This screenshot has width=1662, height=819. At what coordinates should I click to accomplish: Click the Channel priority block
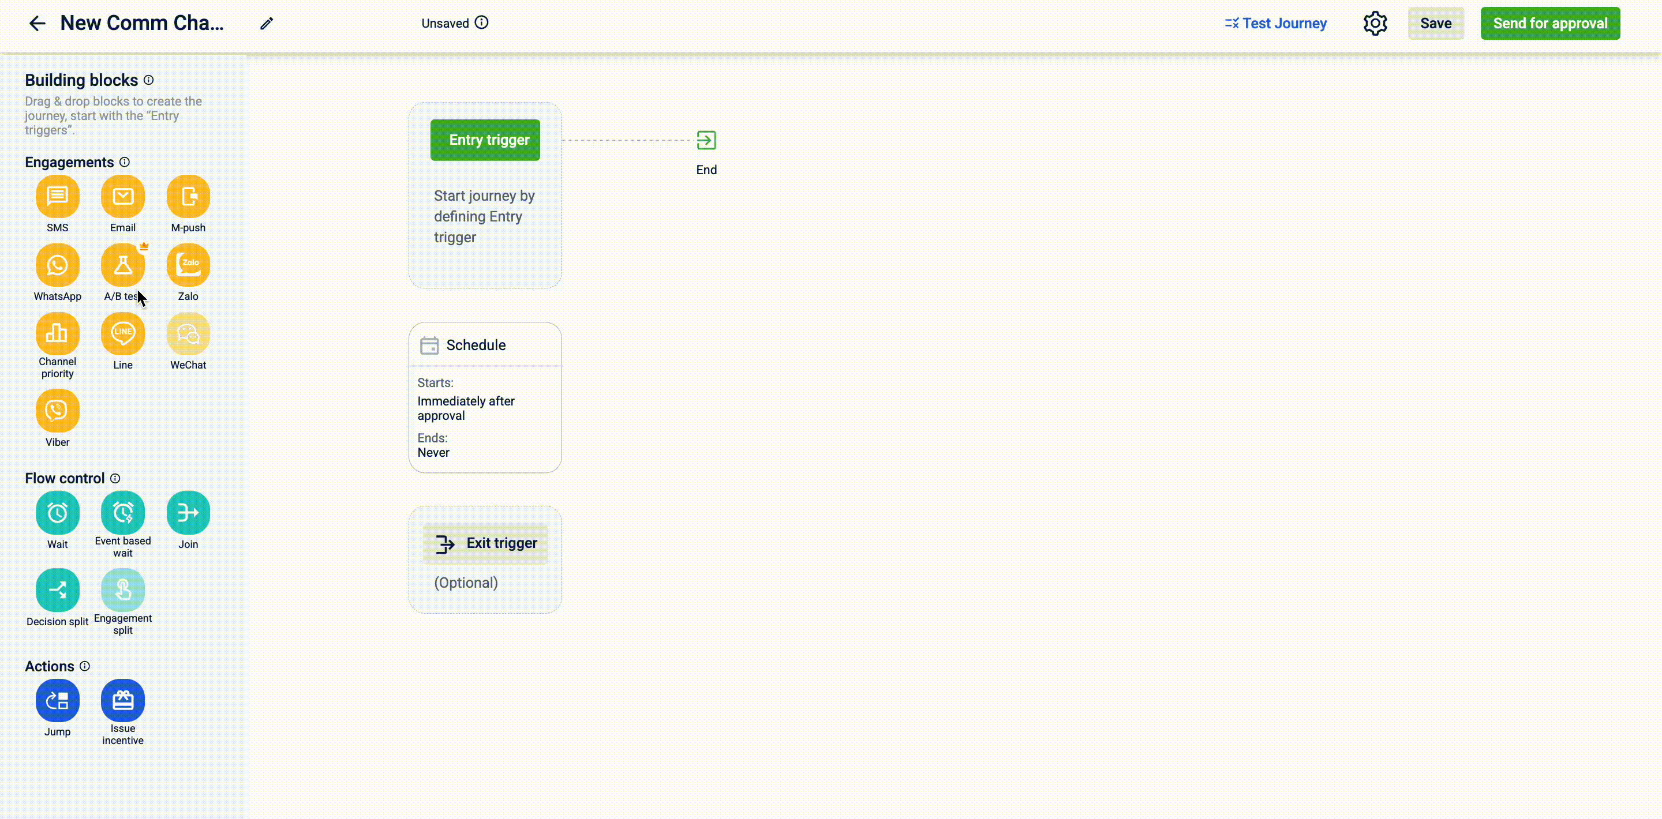point(58,334)
